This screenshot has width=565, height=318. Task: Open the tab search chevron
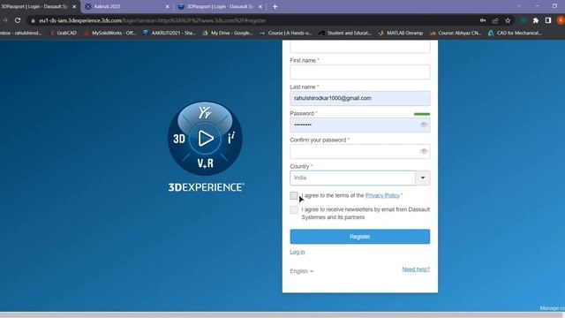(519, 6)
